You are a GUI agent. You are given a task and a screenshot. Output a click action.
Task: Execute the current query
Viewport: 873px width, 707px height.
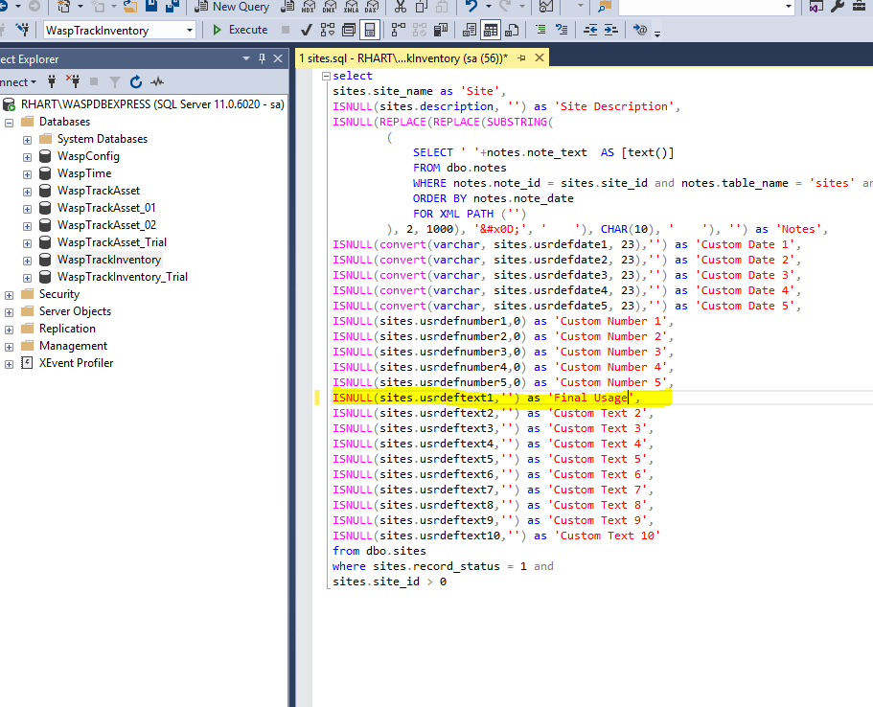pyautogui.click(x=240, y=30)
